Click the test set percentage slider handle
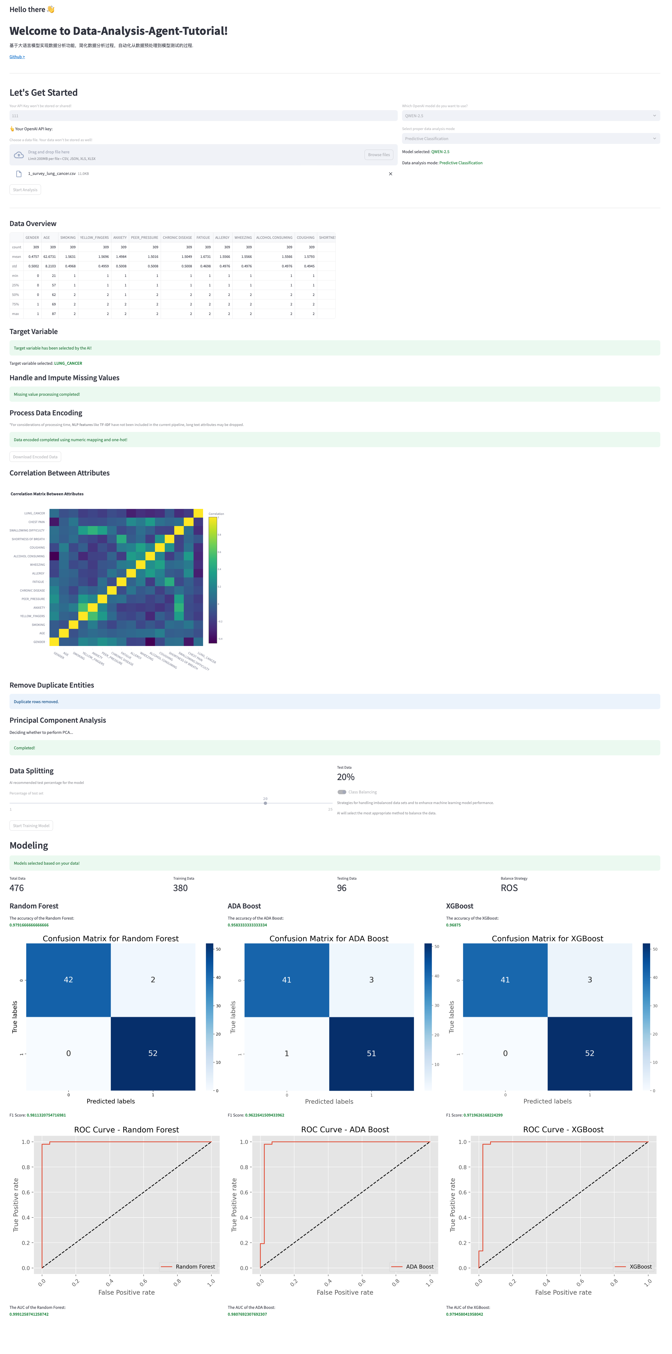The image size is (672, 1354). [x=265, y=803]
